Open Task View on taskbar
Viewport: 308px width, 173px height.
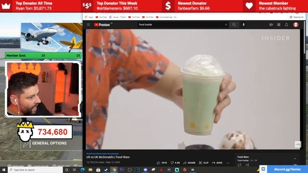click(75, 170)
